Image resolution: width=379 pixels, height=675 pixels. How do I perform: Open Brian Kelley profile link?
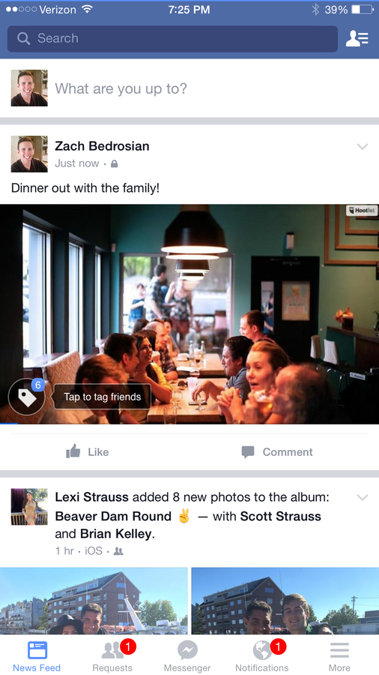(x=116, y=534)
